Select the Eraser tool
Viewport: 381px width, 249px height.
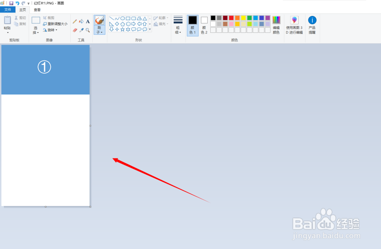pos(75,30)
